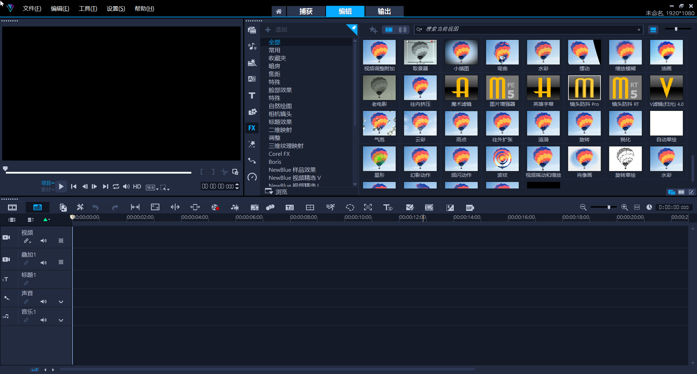Switch to timeline view icon
Image resolution: width=697 pixels, height=374 pixels.
pyautogui.click(x=37, y=207)
